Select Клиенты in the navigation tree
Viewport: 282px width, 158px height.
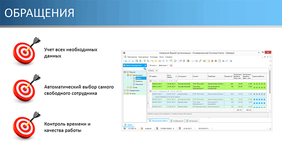coord(139,81)
